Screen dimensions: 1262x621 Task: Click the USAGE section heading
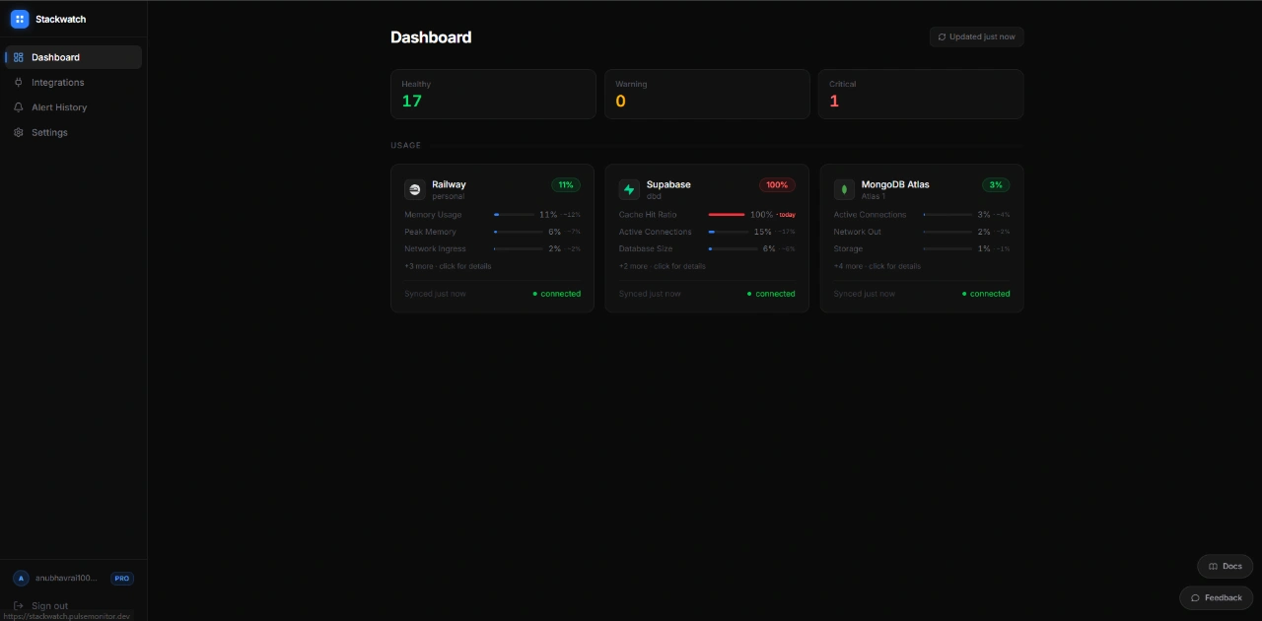(405, 145)
